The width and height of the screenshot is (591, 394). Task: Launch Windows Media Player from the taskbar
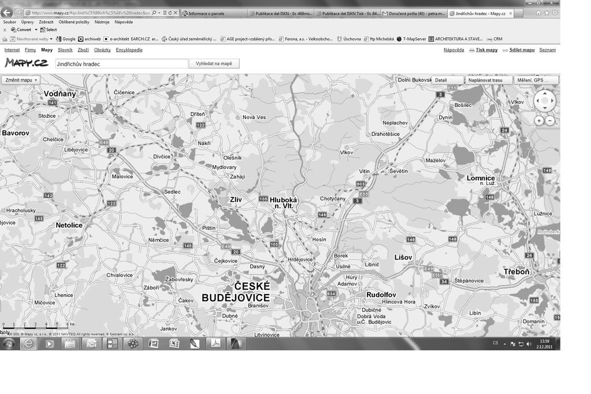click(x=49, y=344)
